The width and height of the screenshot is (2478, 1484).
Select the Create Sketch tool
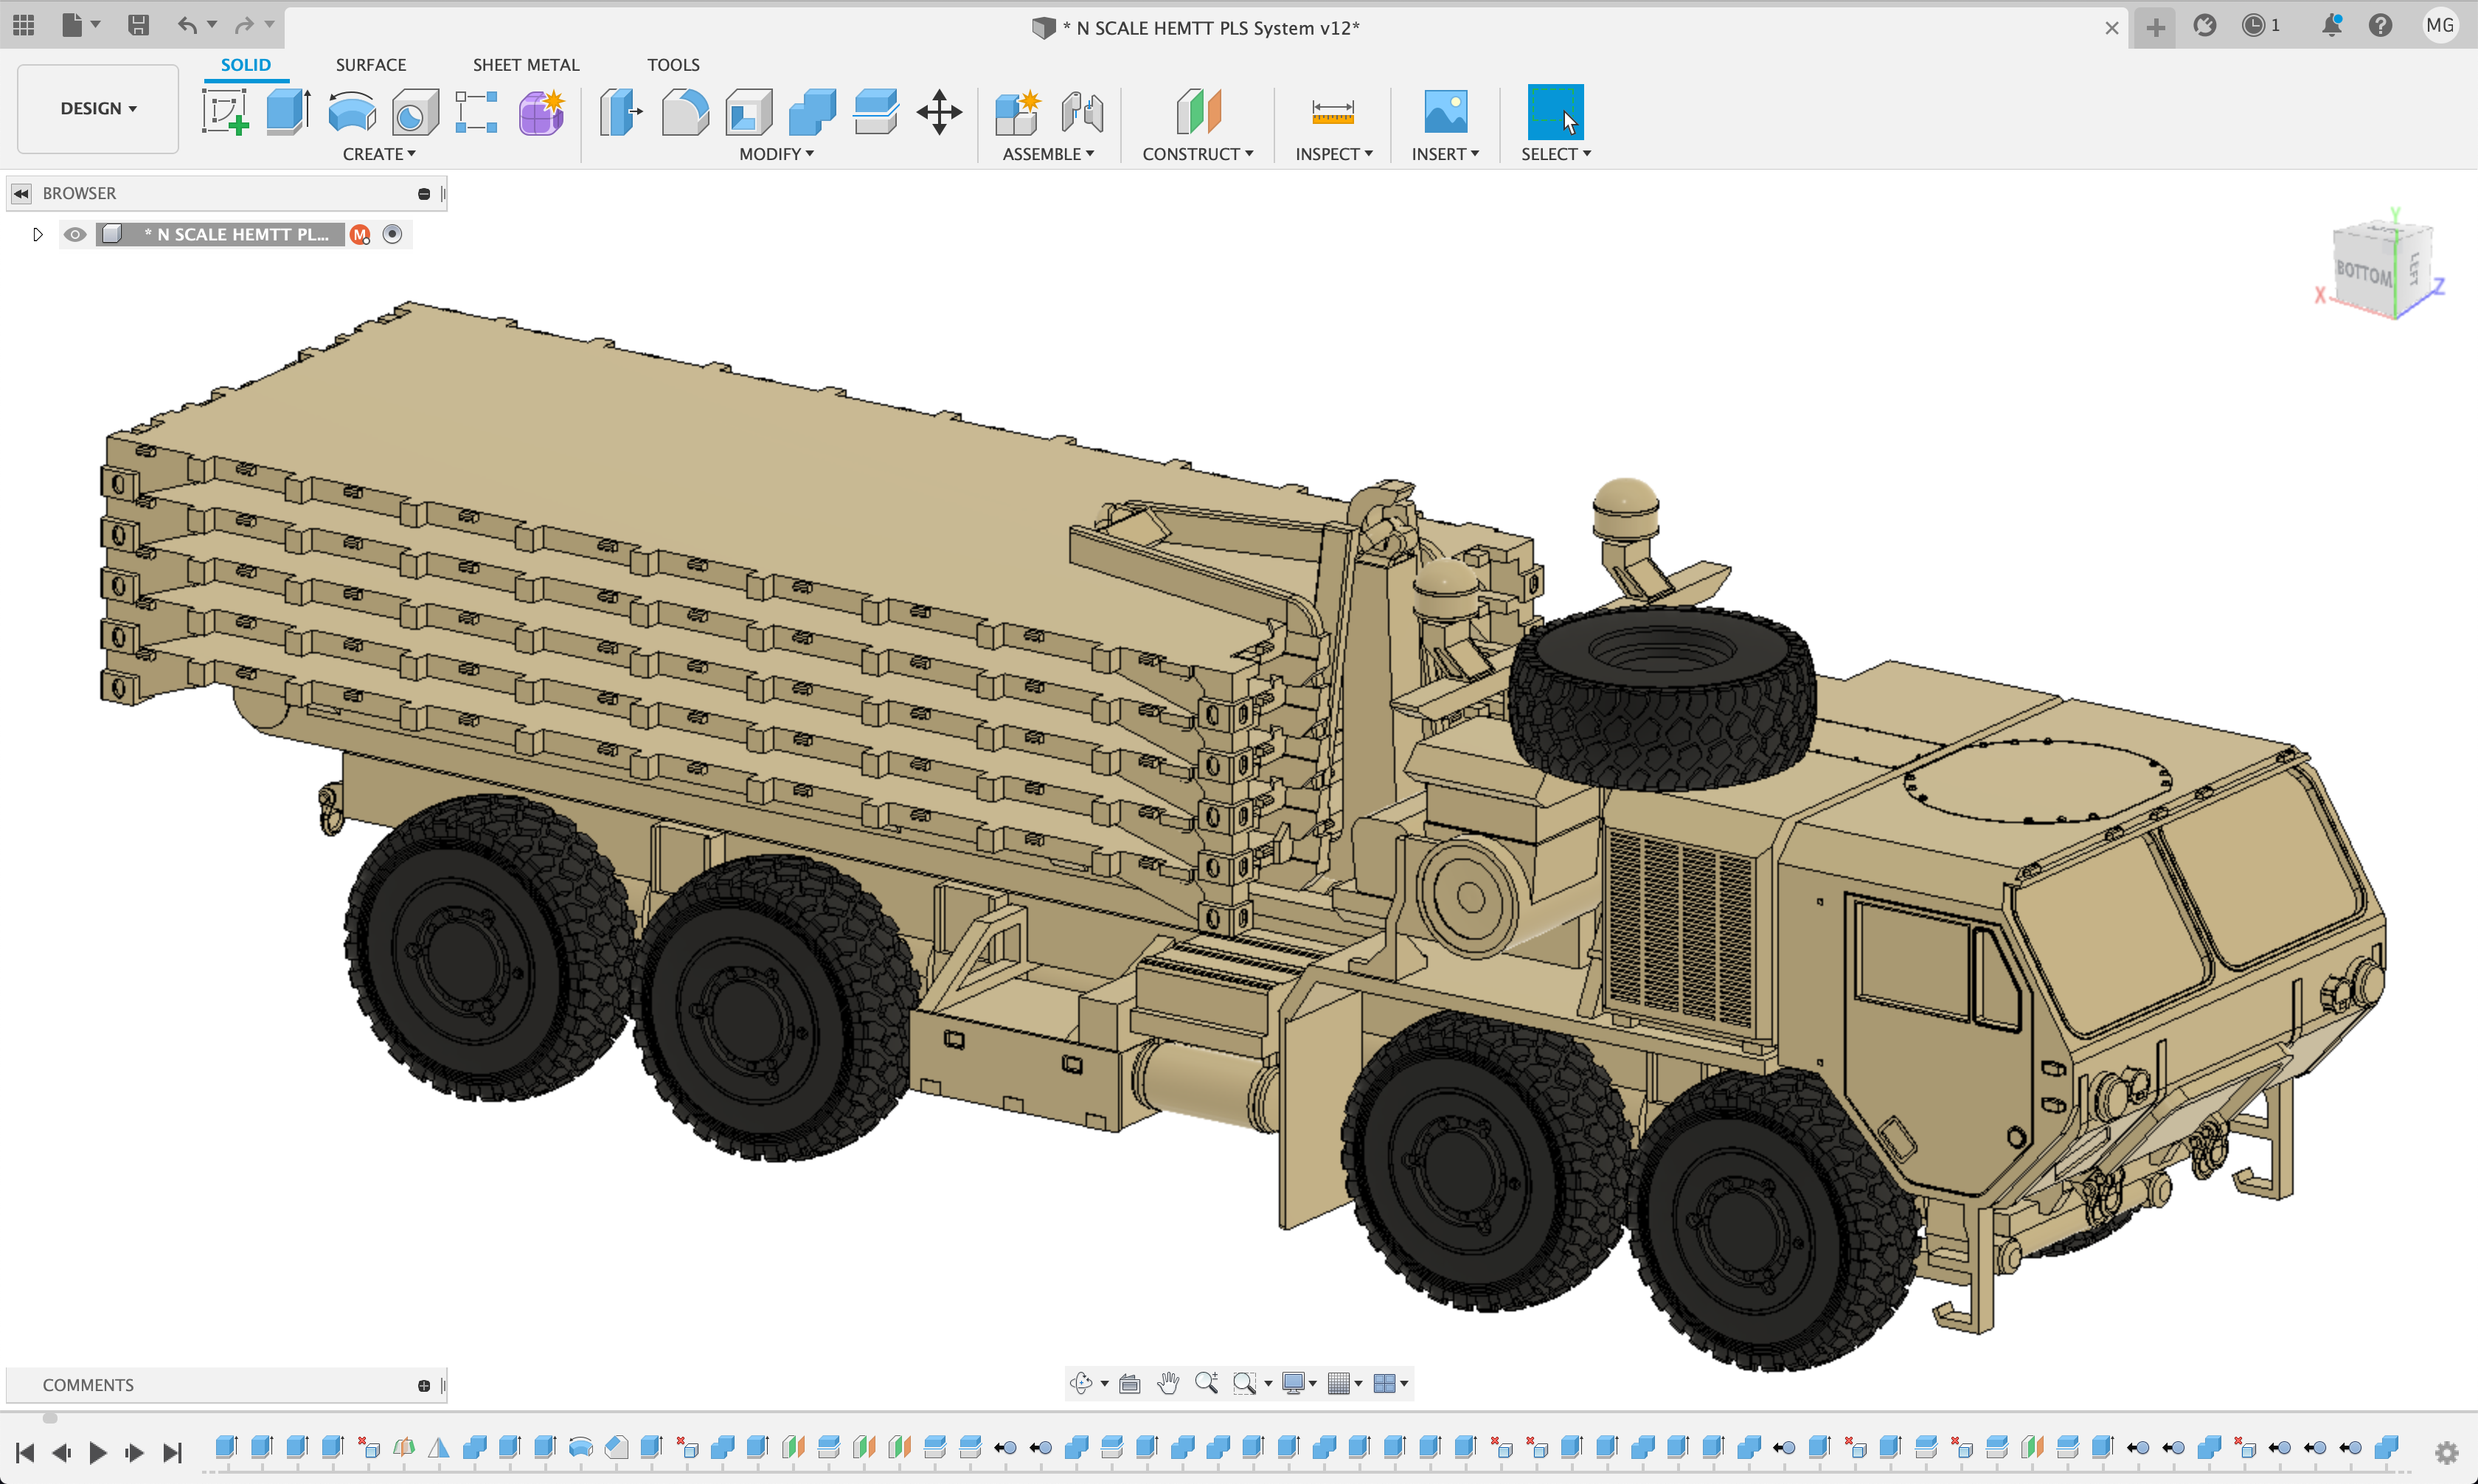(x=225, y=111)
